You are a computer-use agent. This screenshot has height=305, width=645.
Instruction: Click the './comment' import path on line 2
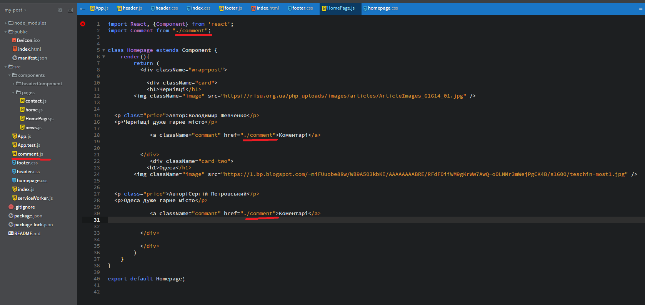click(190, 31)
